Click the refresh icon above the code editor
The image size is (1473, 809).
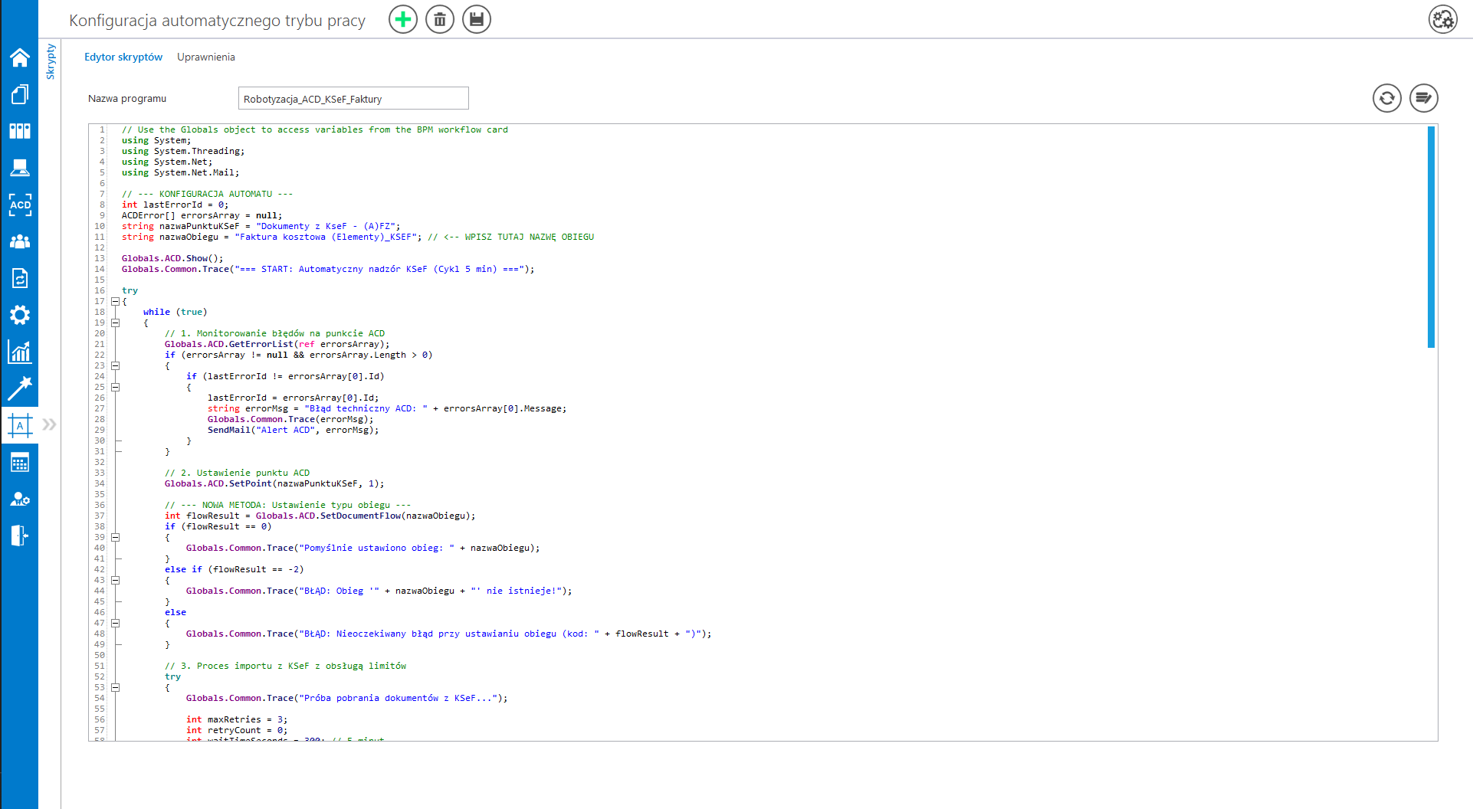[1386, 98]
